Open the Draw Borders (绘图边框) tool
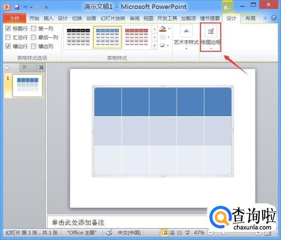The image size is (281, 240). coord(211,37)
